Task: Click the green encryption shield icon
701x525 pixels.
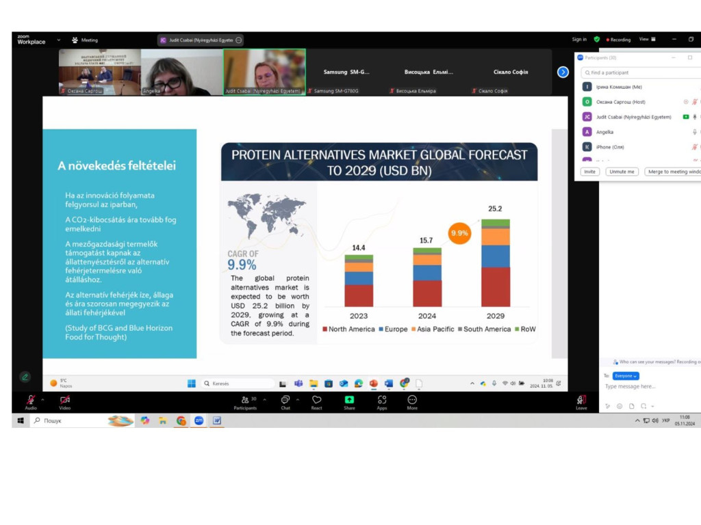Action: click(596, 39)
